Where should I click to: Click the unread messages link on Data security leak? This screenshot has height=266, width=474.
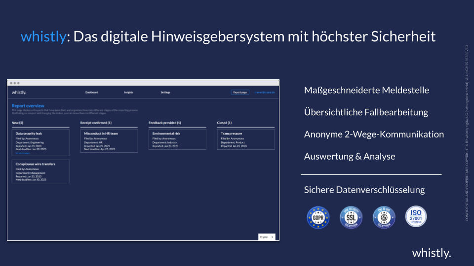[23, 153]
